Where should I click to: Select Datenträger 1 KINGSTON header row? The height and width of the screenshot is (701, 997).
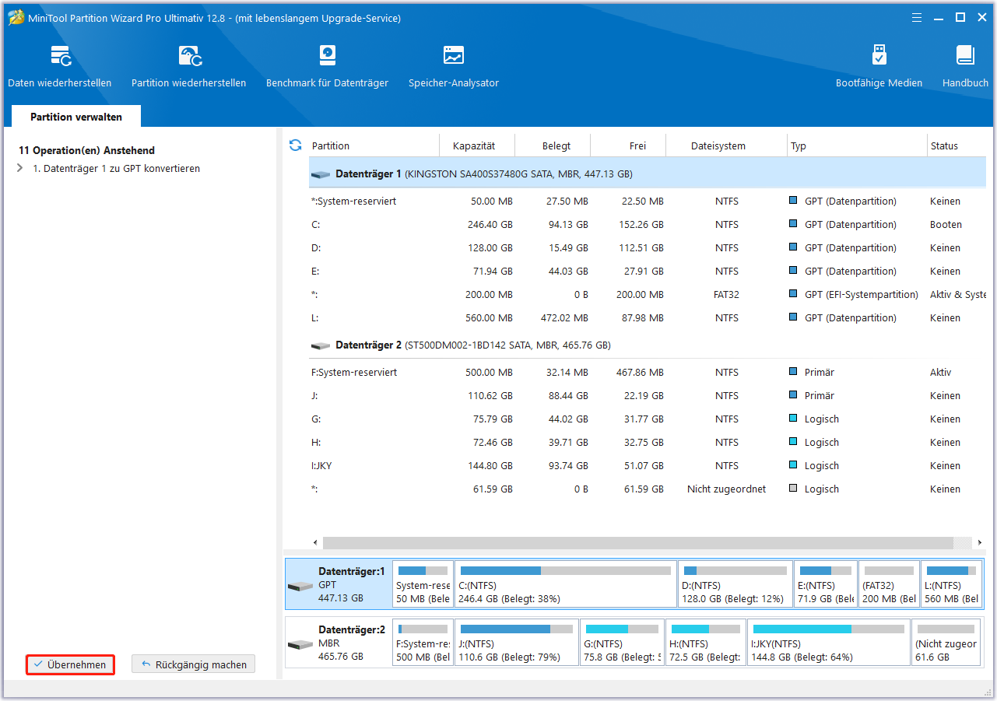648,174
